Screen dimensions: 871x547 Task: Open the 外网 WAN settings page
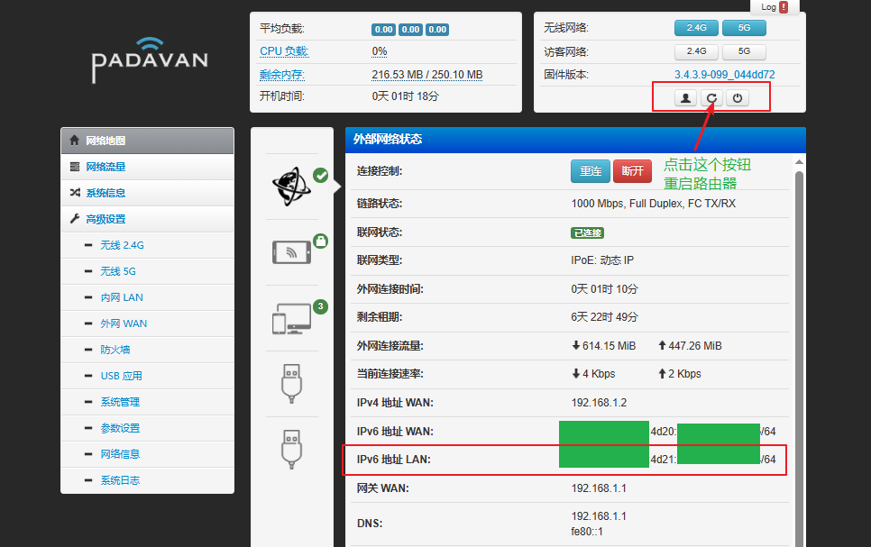pyautogui.click(x=147, y=324)
